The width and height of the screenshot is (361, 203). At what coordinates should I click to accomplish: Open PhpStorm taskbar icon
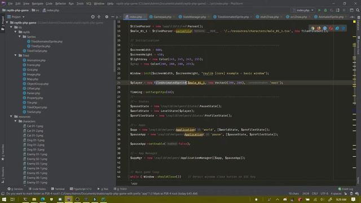(x=69, y=199)
